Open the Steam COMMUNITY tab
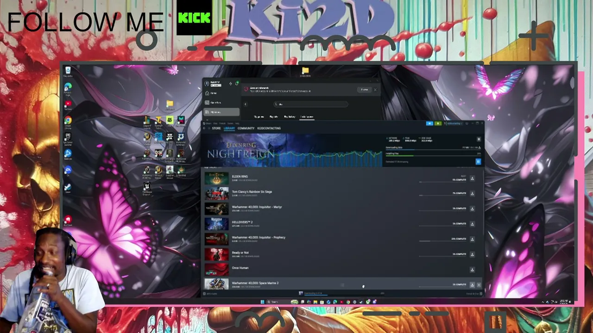593x333 pixels. pyautogui.click(x=246, y=128)
